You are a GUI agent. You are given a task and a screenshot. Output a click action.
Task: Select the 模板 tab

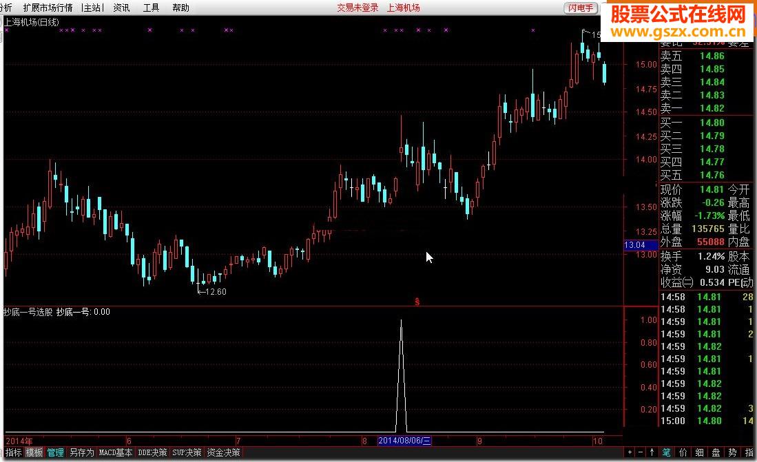click(x=34, y=452)
